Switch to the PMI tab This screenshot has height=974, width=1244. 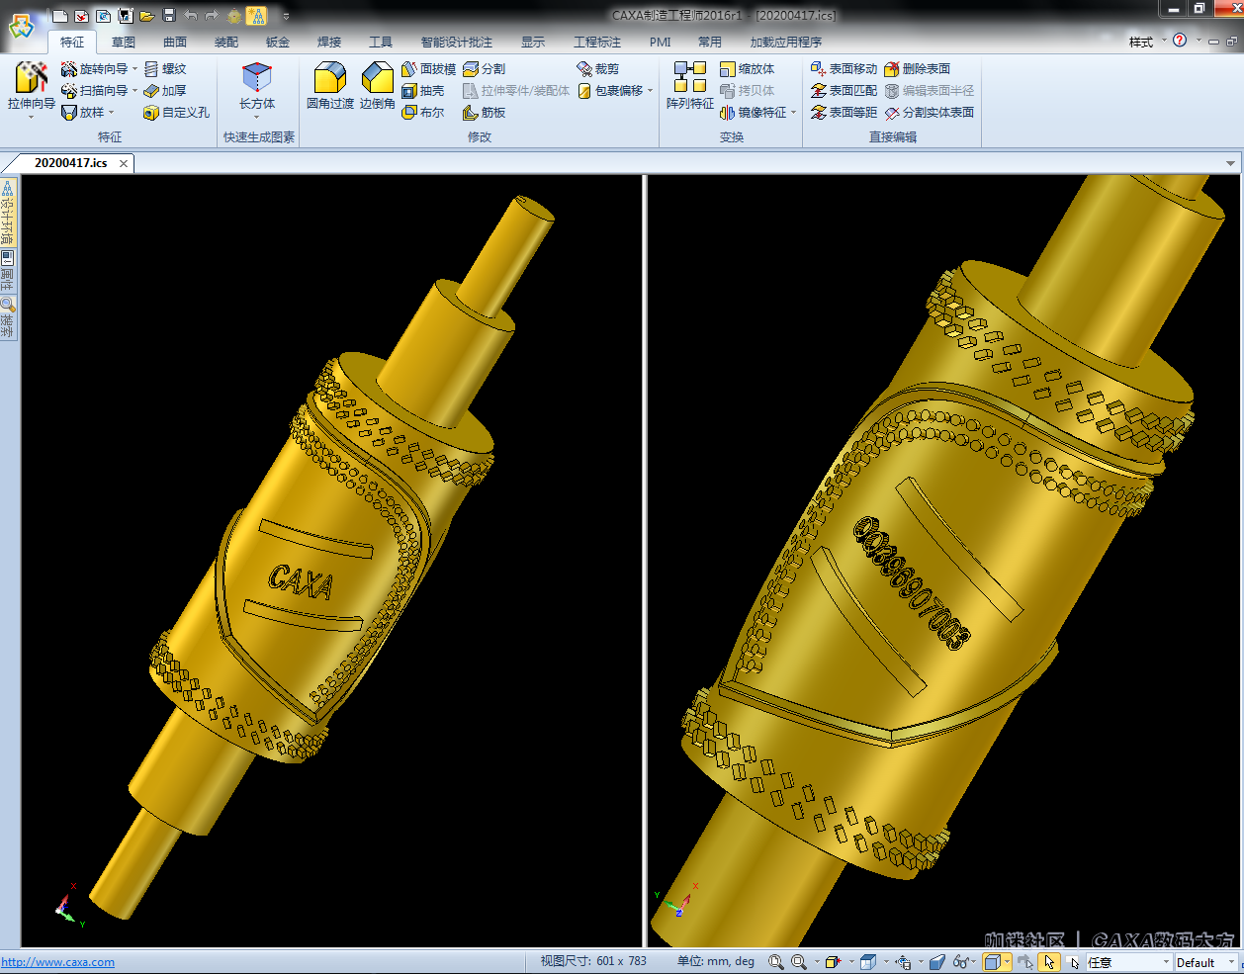(x=661, y=43)
